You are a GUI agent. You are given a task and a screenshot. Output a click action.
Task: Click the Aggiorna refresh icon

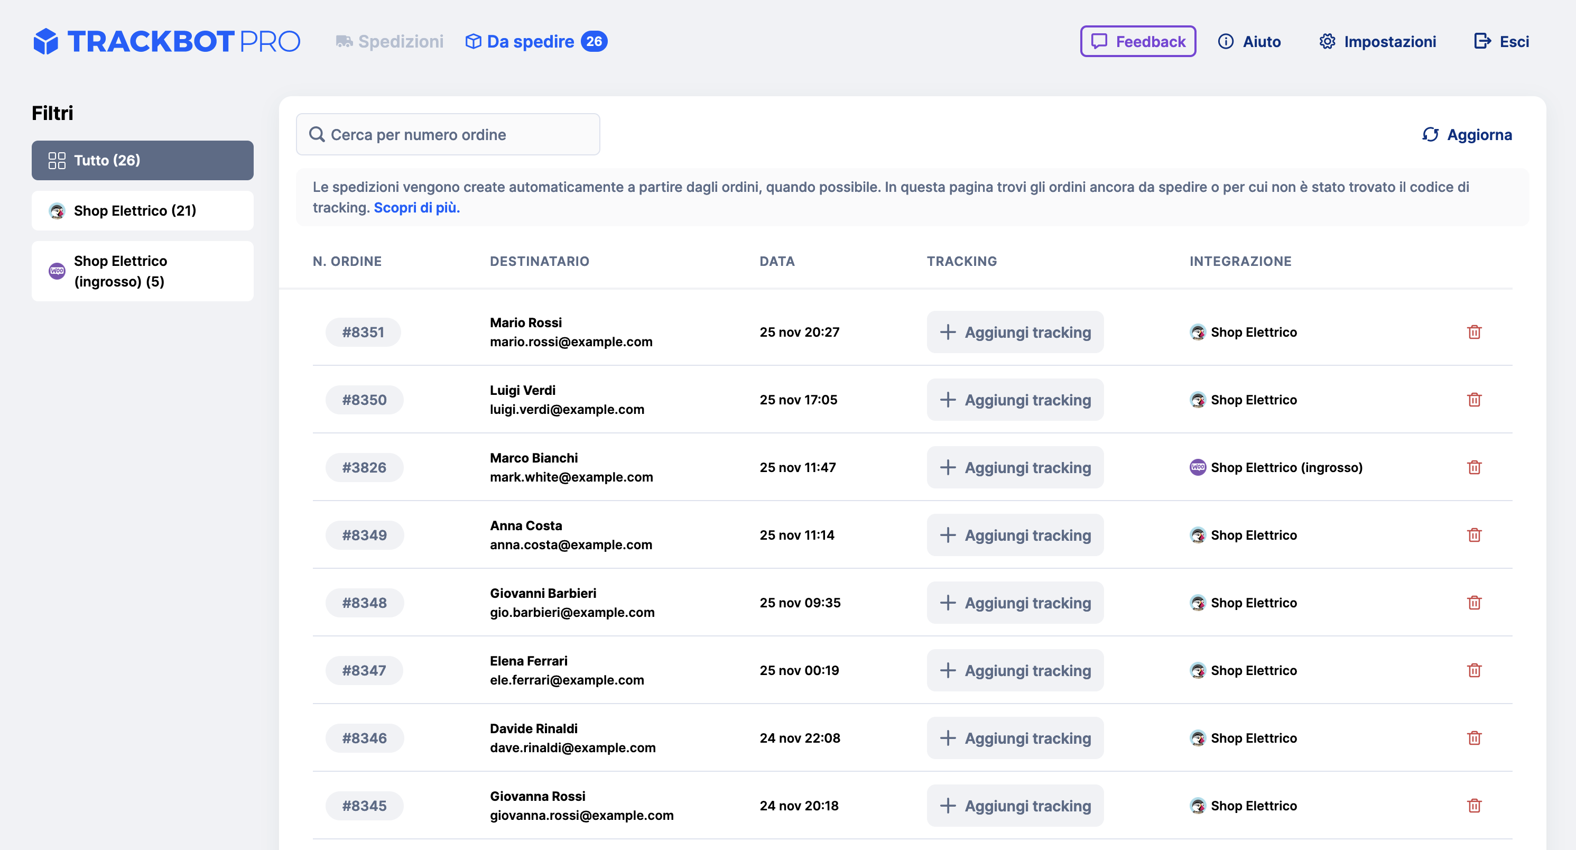click(x=1430, y=135)
